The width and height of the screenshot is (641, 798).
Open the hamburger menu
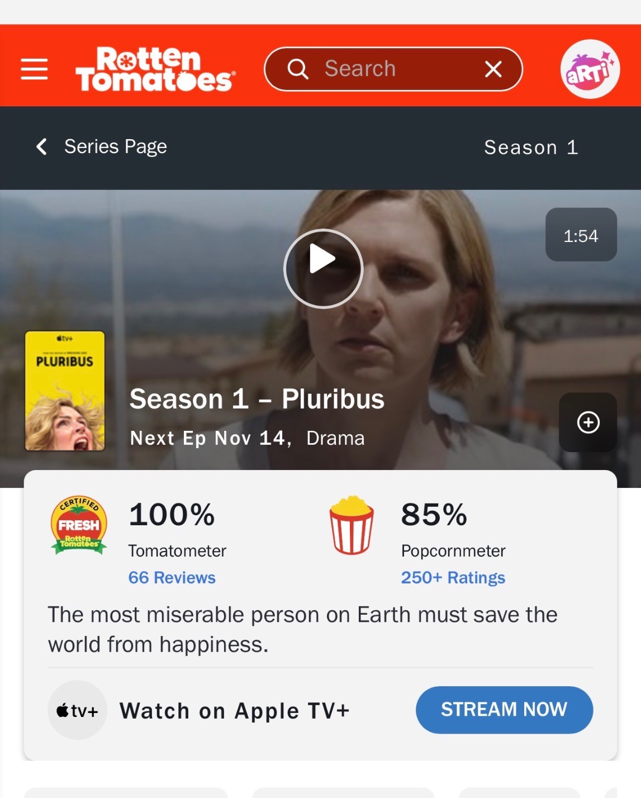pyautogui.click(x=34, y=69)
